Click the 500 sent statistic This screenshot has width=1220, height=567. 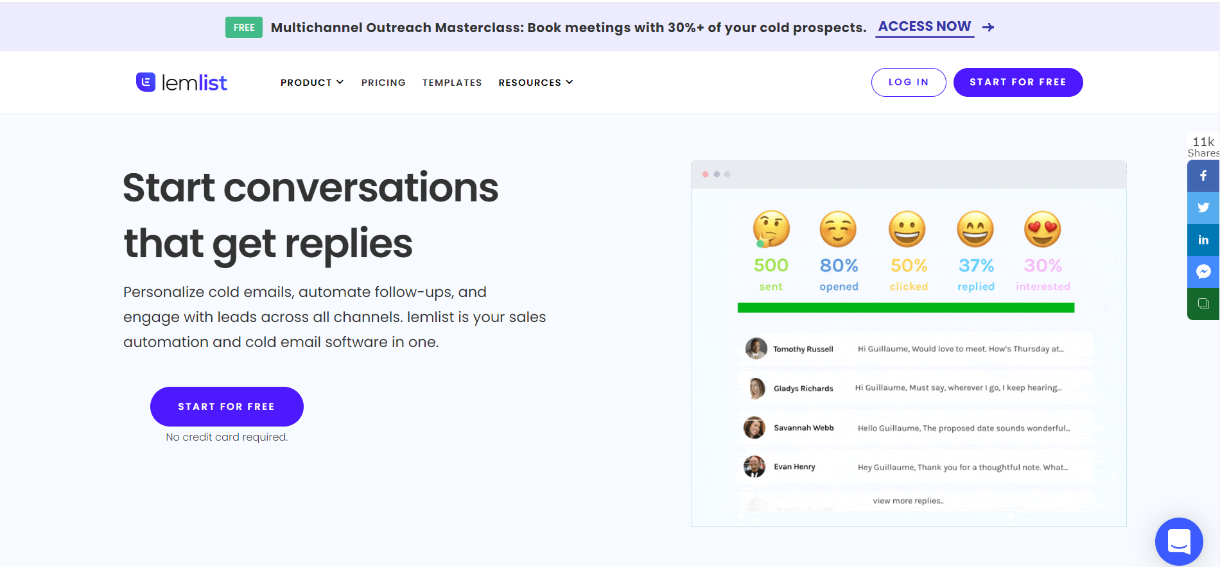click(771, 275)
